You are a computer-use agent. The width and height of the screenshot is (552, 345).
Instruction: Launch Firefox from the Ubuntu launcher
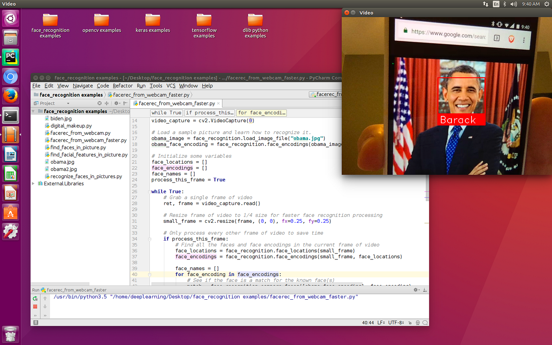tap(10, 95)
